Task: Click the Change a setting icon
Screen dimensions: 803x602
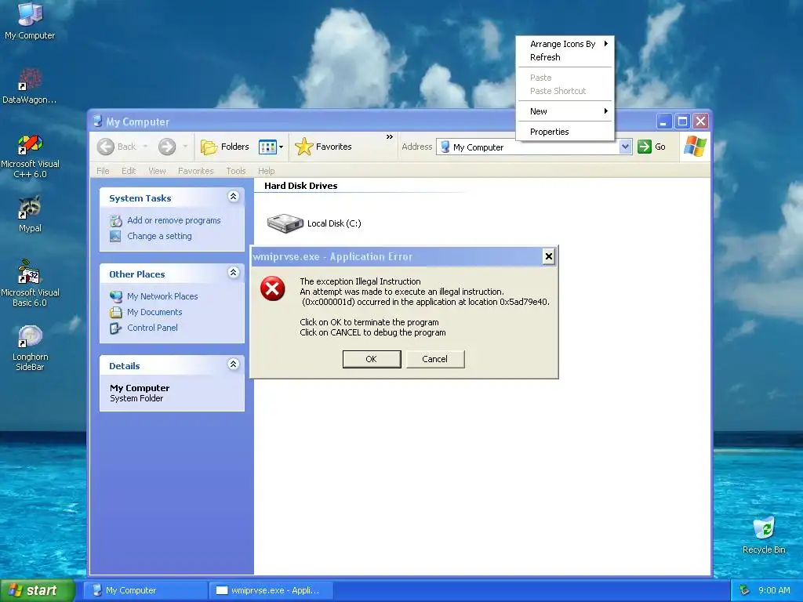Action: click(x=116, y=236)
